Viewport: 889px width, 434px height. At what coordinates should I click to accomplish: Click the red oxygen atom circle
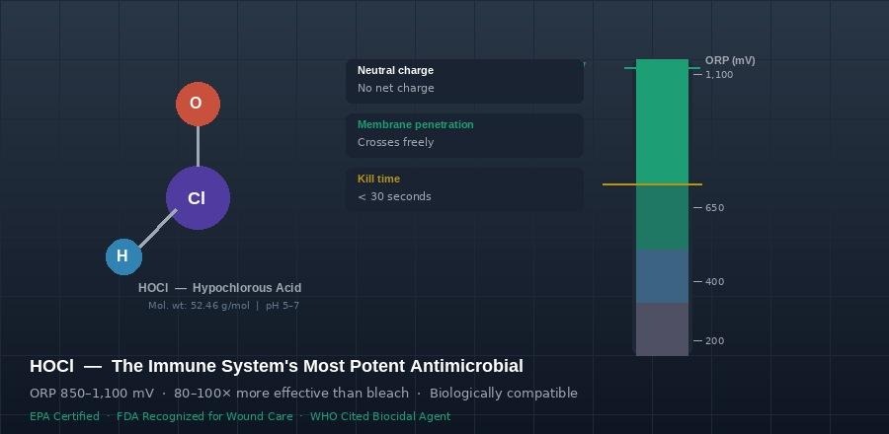[x=198, y=104]
